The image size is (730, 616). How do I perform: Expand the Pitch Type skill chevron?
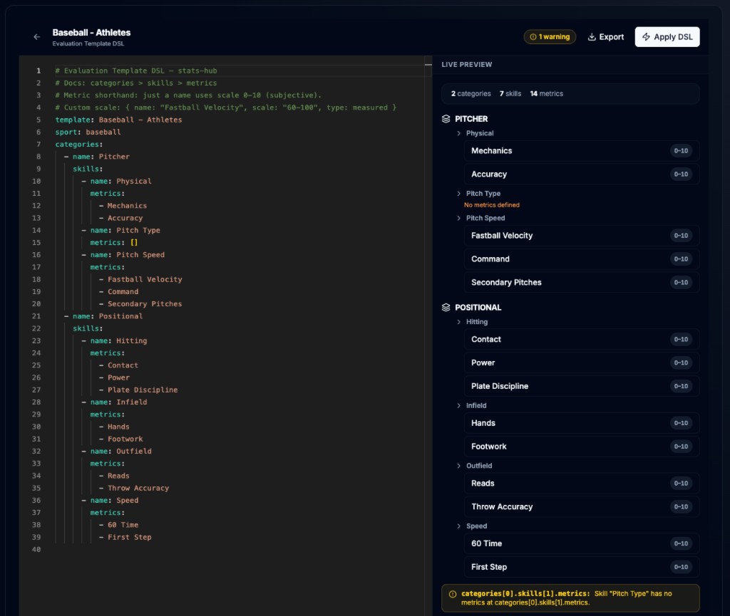pos(458,194)
